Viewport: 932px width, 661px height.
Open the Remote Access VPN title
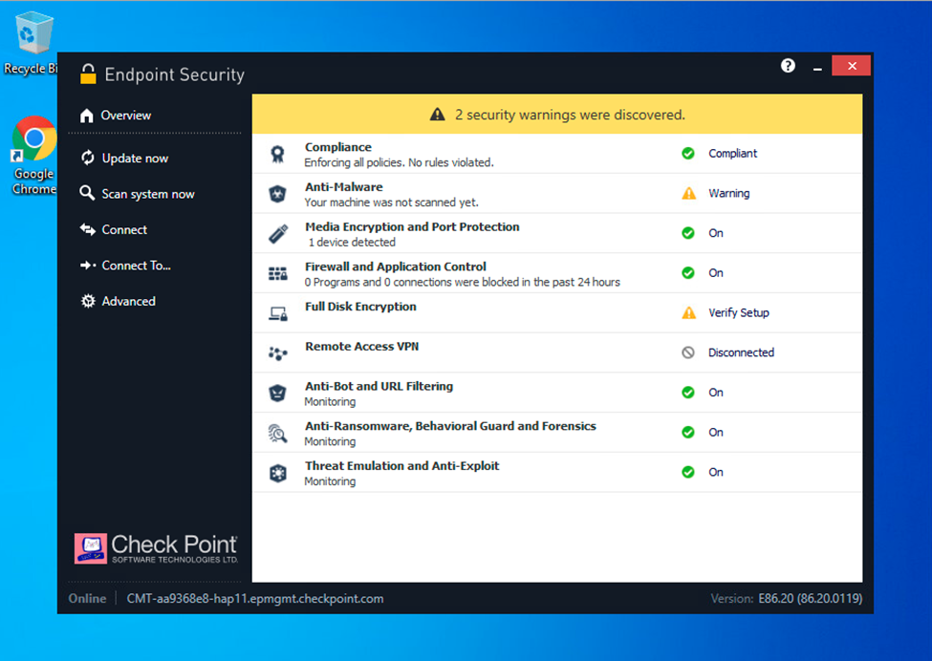(361, 346)
